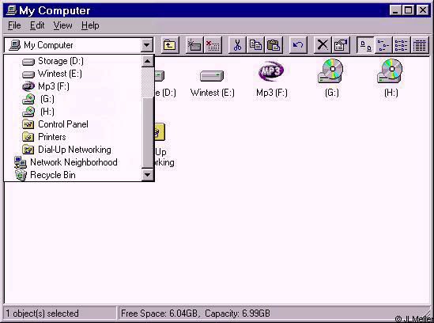434x323 pixels.
Task: Click the Undo arrow icon
Action: (298, 45)
